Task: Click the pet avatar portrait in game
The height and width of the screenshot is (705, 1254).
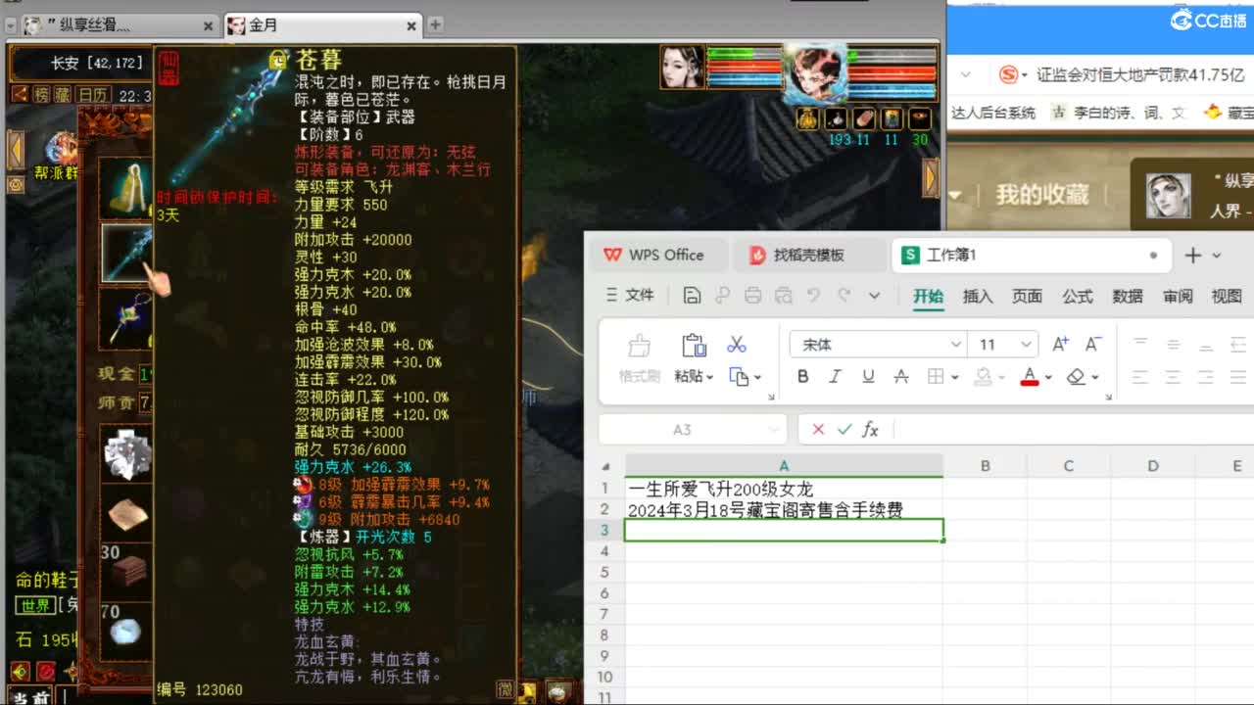Action: click(x=814, y=71)
